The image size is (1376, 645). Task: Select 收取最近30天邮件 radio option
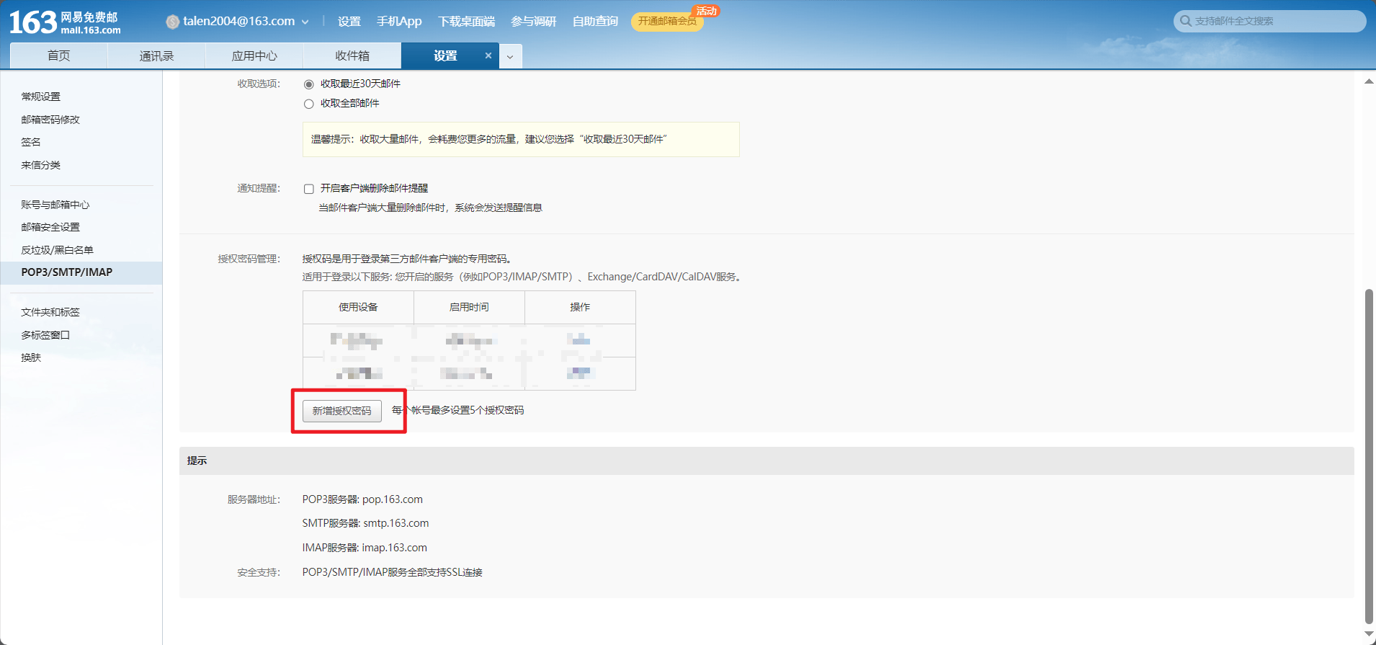coord(309,84)
